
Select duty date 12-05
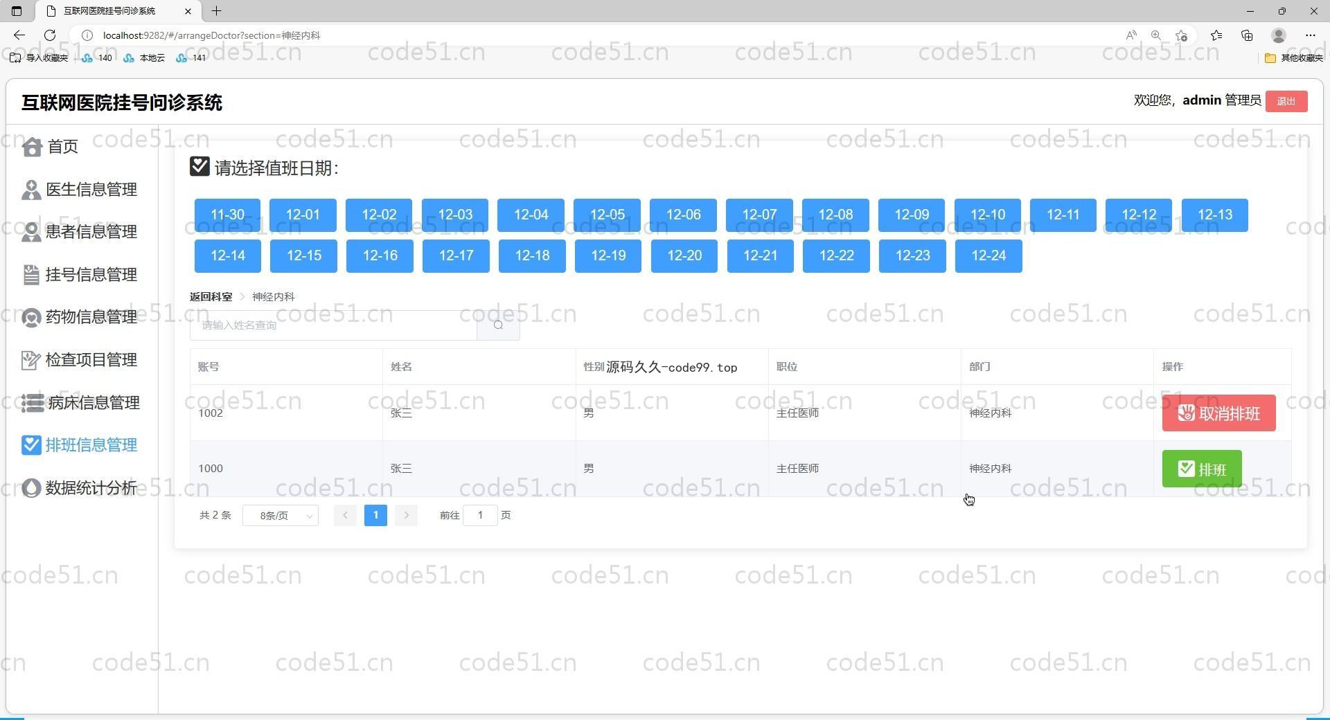607,215
